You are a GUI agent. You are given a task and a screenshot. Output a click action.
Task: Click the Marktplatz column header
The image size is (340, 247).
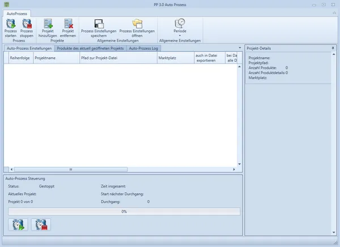176,58
